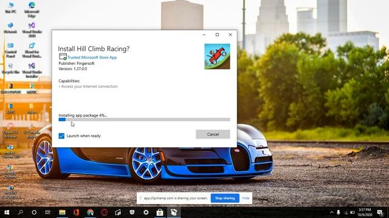The width and height of the screenshot is (389, 218).
Task: Hide the screen sharing notification bar
Action: 246,198
